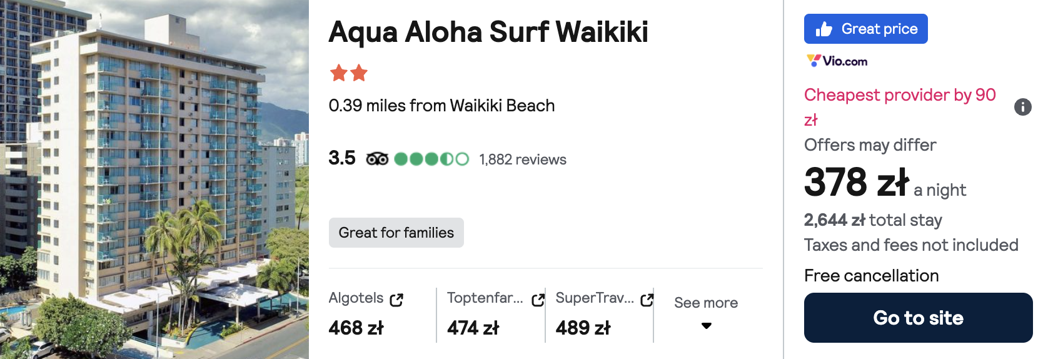
Task: Open Algotels external link icon
Action: click(396, 300)
